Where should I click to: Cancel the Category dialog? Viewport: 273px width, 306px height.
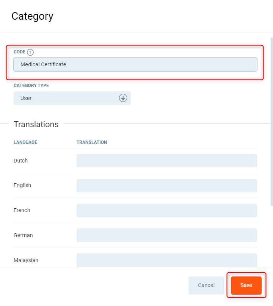pos(206,285)
